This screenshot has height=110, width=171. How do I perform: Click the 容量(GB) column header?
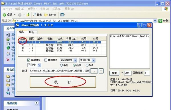pos(71,38)
